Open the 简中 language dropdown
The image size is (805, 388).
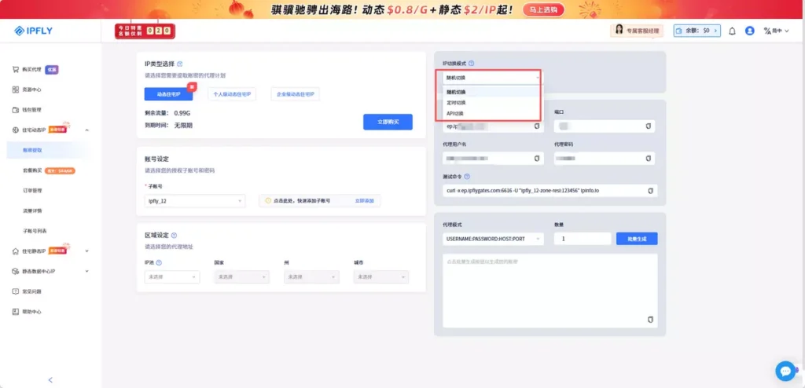(x=776, y=31)
